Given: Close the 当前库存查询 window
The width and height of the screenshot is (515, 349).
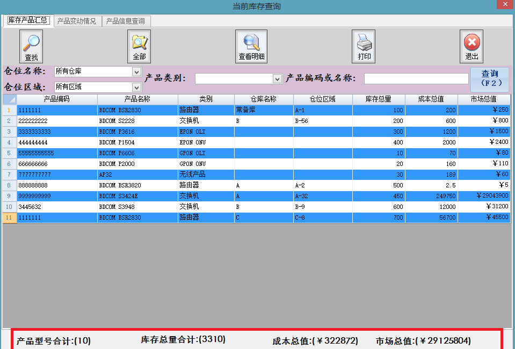Looking at the screenshot, I should pyautogui.click(x=505, y=5).
